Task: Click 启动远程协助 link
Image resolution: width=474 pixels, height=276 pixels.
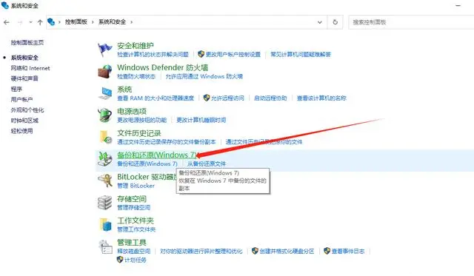Action: tap(270, 98)
